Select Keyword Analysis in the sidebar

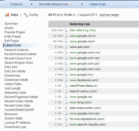tap(17, 50)
